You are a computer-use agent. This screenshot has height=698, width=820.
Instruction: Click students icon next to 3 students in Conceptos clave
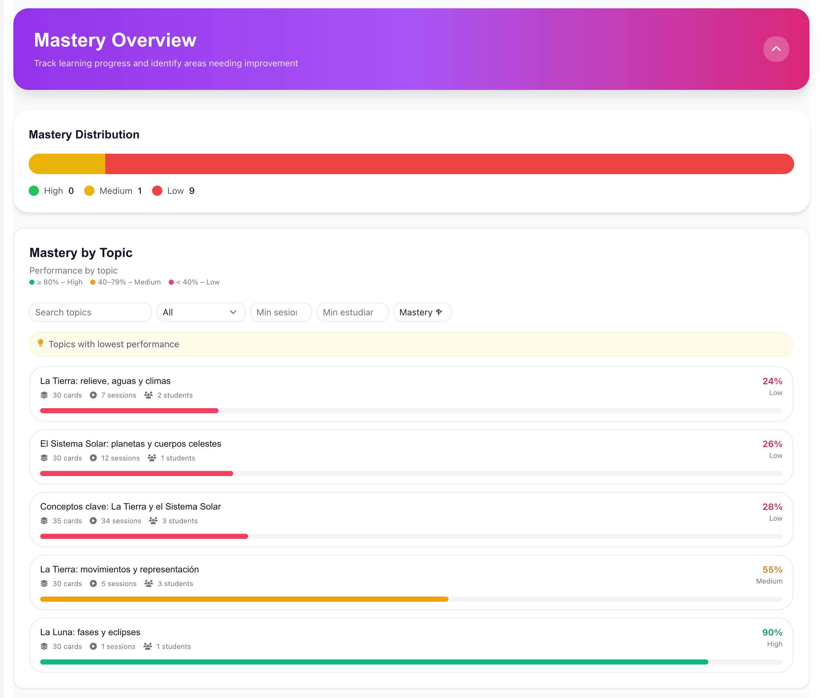click(x=153, y=520)
